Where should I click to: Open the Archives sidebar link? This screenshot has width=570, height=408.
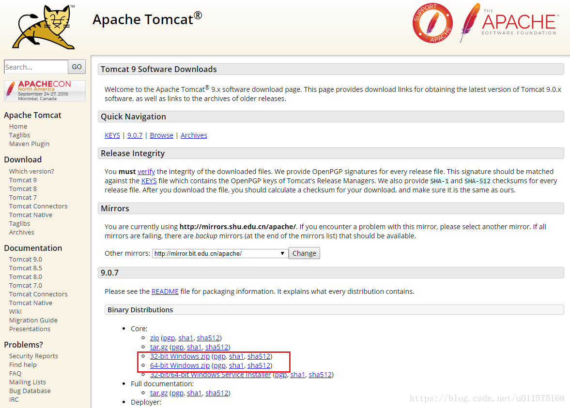(21, 233)
